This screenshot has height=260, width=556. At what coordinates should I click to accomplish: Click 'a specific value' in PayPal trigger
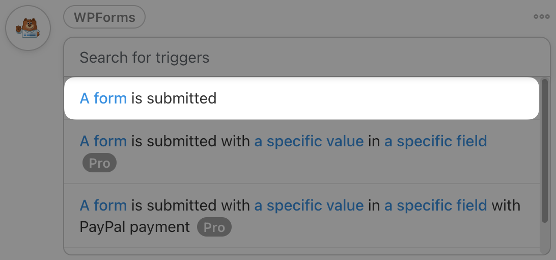[x=309, y=205]
